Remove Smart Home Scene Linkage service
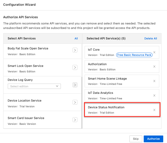 pos(154,81)
